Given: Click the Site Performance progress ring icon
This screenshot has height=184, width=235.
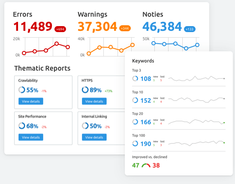Looking at the screenshot, I should 22,126.
